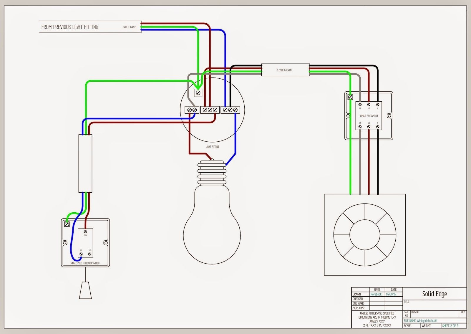Expand the 3 CORE & EARTH cable label
This screenshot has width=471, height=334.
pyautogui.click(x=284, y=70)
